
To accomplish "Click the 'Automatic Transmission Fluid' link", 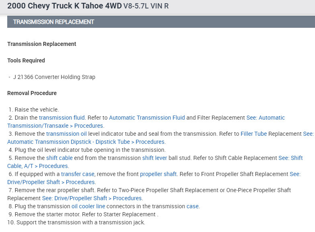I will tap(147, 118).
